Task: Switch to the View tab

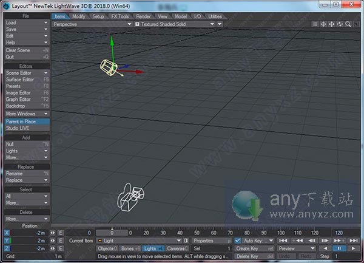Action: [x=163, y=16]
